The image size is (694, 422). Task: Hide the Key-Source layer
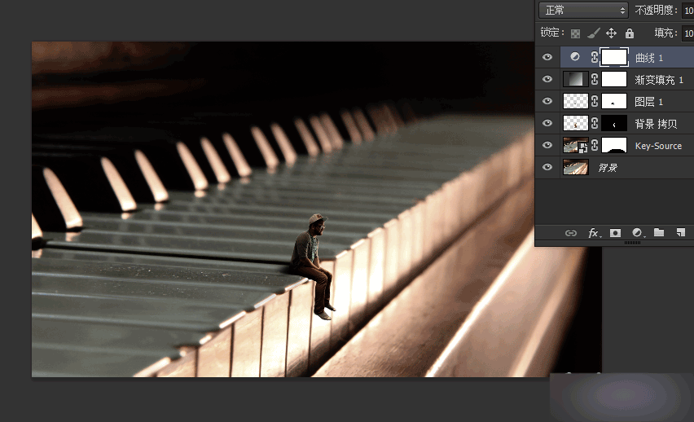click(547, 145)
